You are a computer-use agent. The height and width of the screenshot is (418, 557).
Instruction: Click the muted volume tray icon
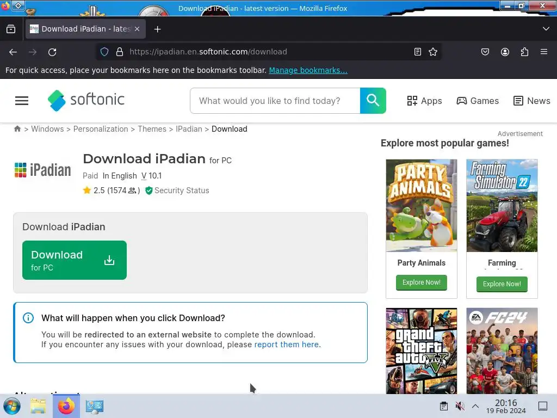coord(460,406)
